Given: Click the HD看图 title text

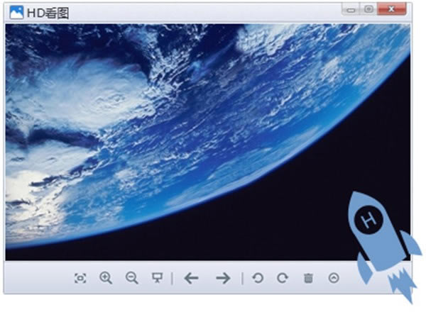Looking at the screenshot, I should coord(48,13).
